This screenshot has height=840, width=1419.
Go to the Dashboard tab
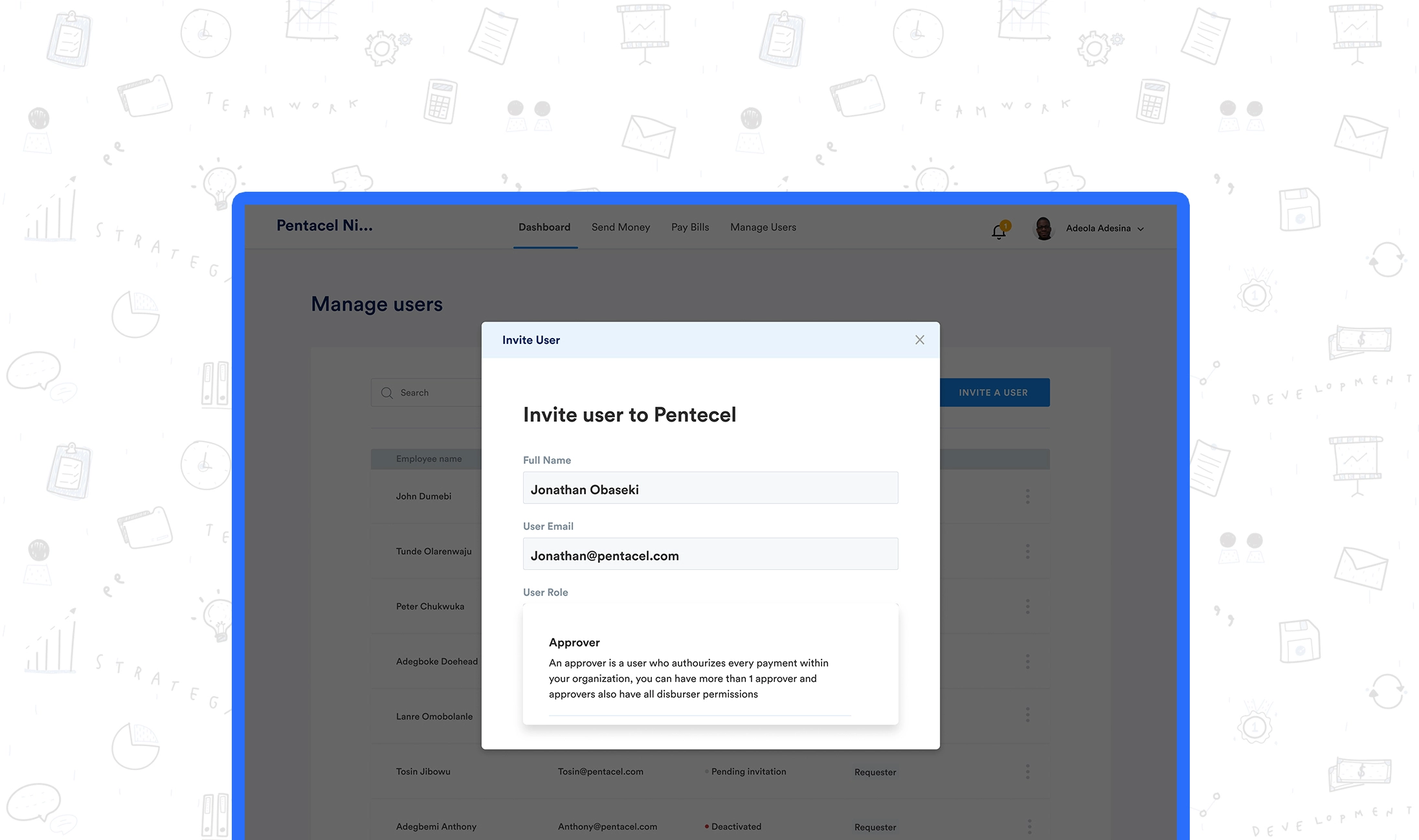(x=544, y=227)
